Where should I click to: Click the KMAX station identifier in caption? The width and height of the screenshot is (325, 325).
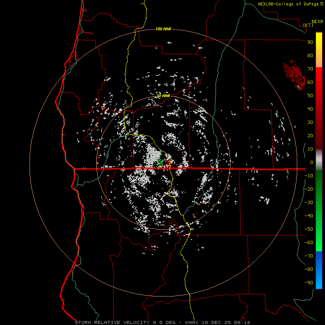tap(192, 322)
